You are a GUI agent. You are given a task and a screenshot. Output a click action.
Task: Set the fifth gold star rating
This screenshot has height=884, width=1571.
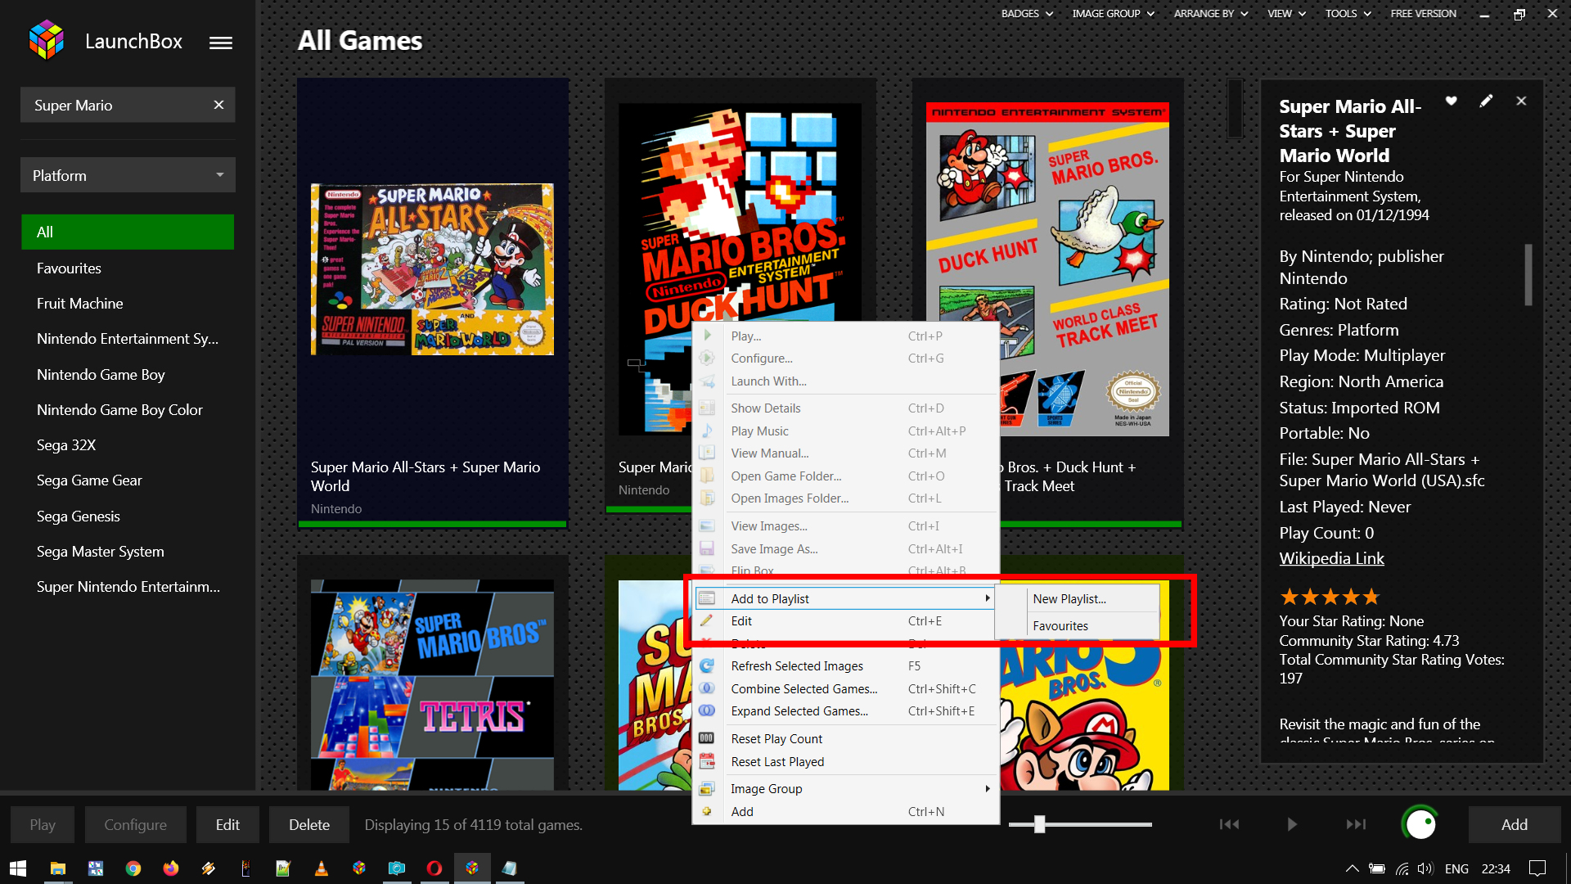[x=1371, y=597]
